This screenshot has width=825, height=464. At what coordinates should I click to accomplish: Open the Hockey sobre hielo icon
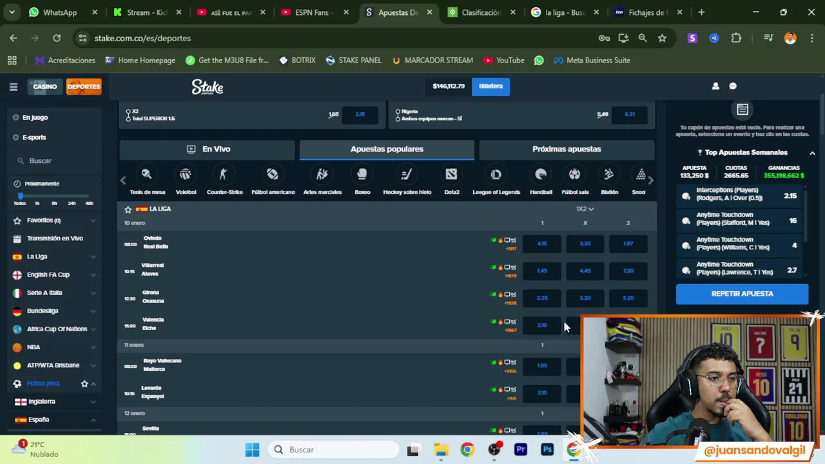point(407,180)
